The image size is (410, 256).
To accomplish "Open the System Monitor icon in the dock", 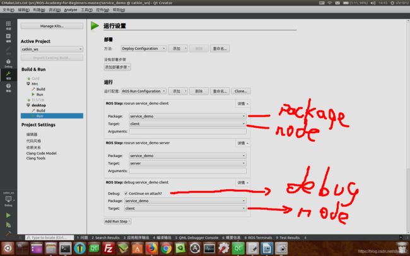I will pyautogui.click(x=209, y=248).
